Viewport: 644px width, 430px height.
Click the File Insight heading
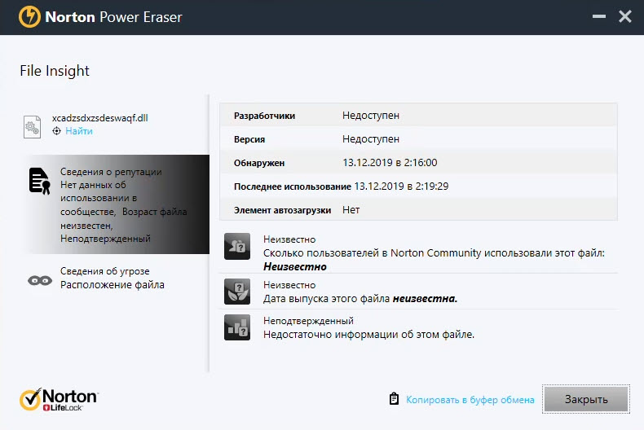coord(55,71)
